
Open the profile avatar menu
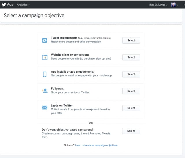pyautogui.click(x=174, y=5)
